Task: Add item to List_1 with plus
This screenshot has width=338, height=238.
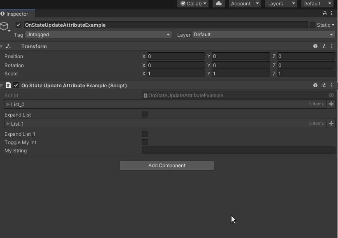Action: [x=331, y=124]
